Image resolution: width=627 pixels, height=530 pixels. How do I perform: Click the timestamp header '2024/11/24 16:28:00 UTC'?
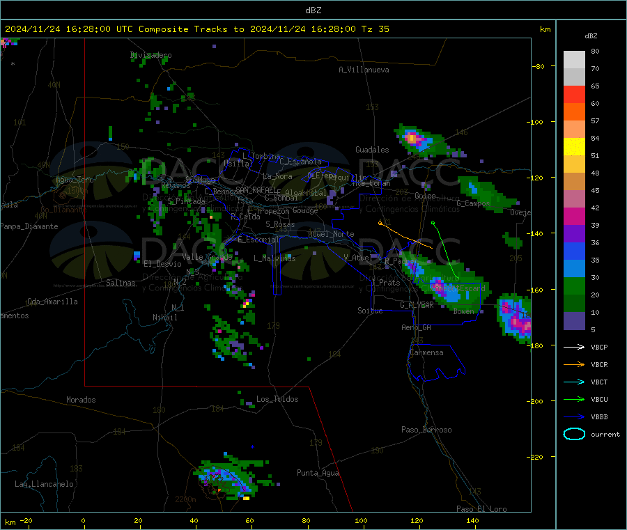coord(69,29)
